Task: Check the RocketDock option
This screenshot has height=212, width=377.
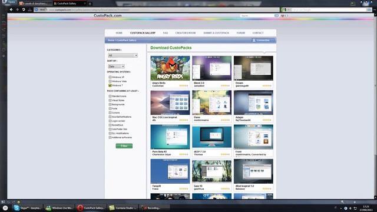Action: click(x=110, y=125)
